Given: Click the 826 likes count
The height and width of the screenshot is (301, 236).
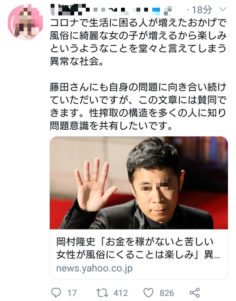Looking at the screenshot, I should 167,293.
